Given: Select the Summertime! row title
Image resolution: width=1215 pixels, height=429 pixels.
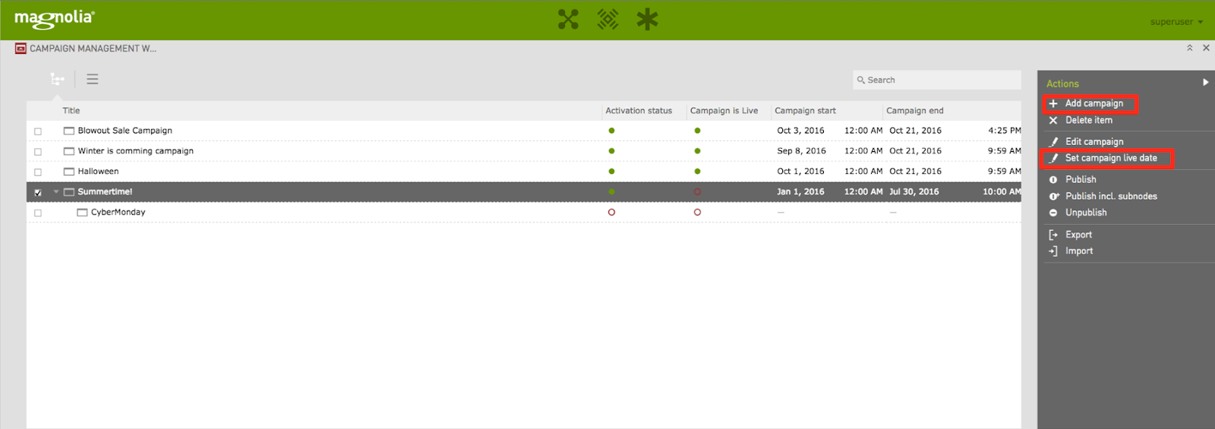Looking at the screenshot, I should click(x=106, y=192).
